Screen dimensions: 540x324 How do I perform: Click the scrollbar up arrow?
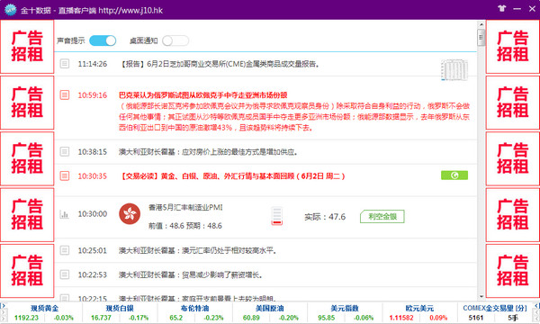(481, 25)
